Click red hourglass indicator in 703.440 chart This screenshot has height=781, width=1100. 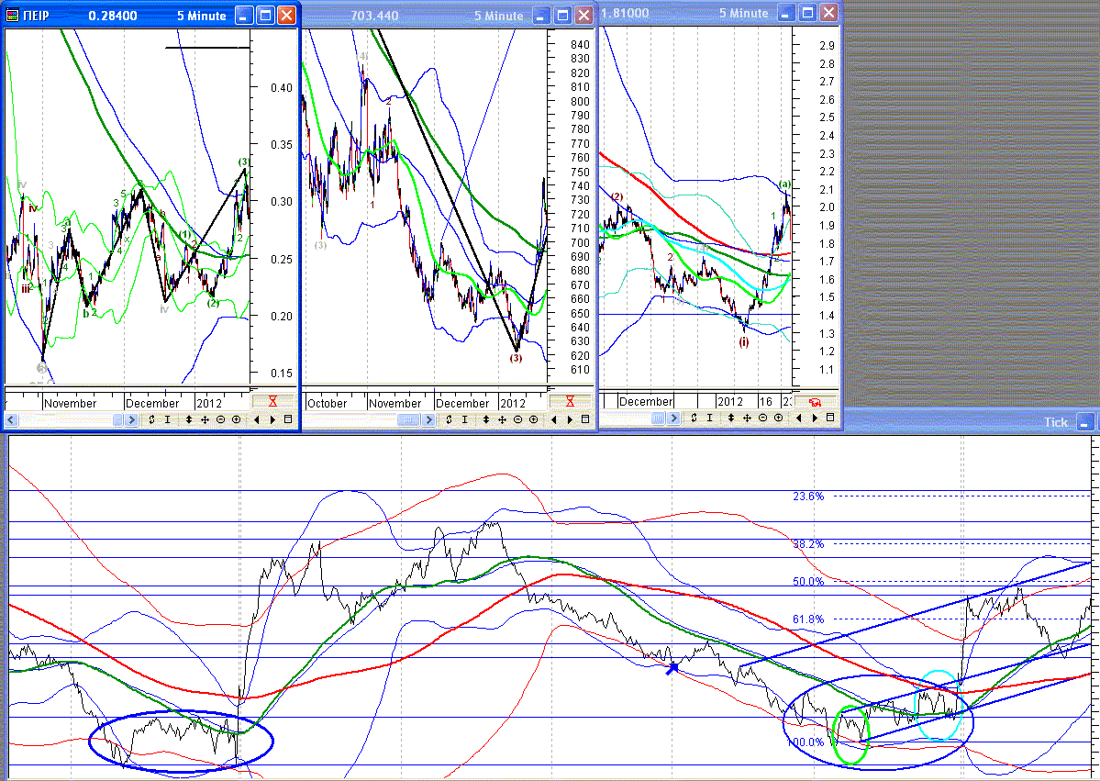coord(570,402)
